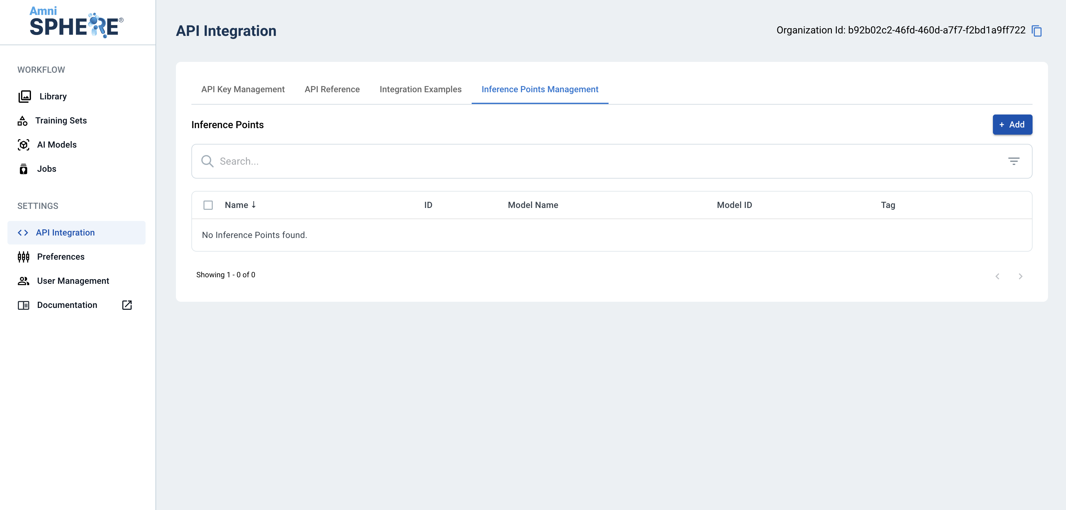
Task: Select API Integration in settings sidebar
Action: point(65,232)
